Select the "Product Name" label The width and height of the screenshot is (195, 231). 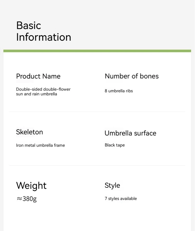point(38,76)
